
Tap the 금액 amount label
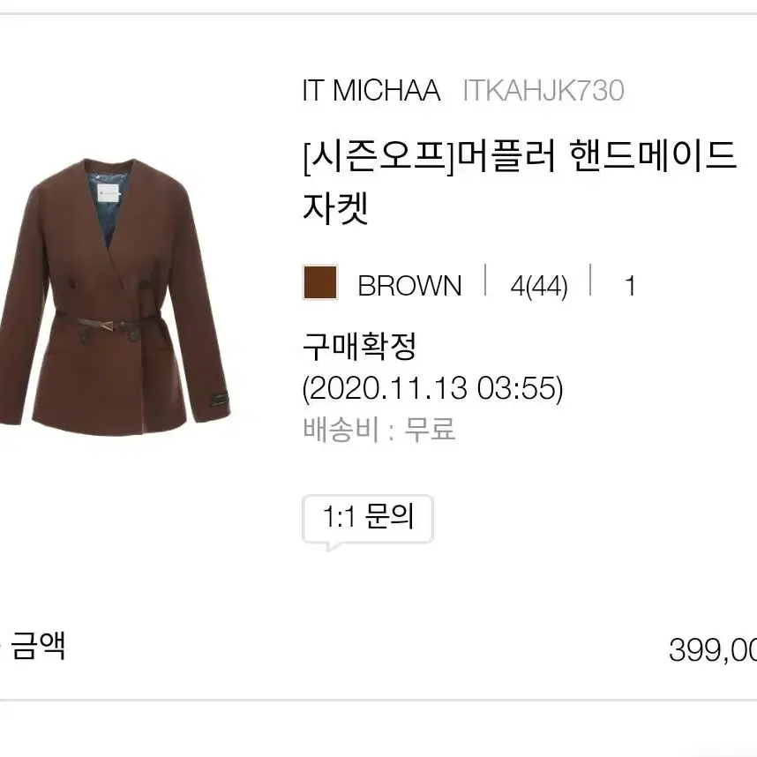coord(38,646)
